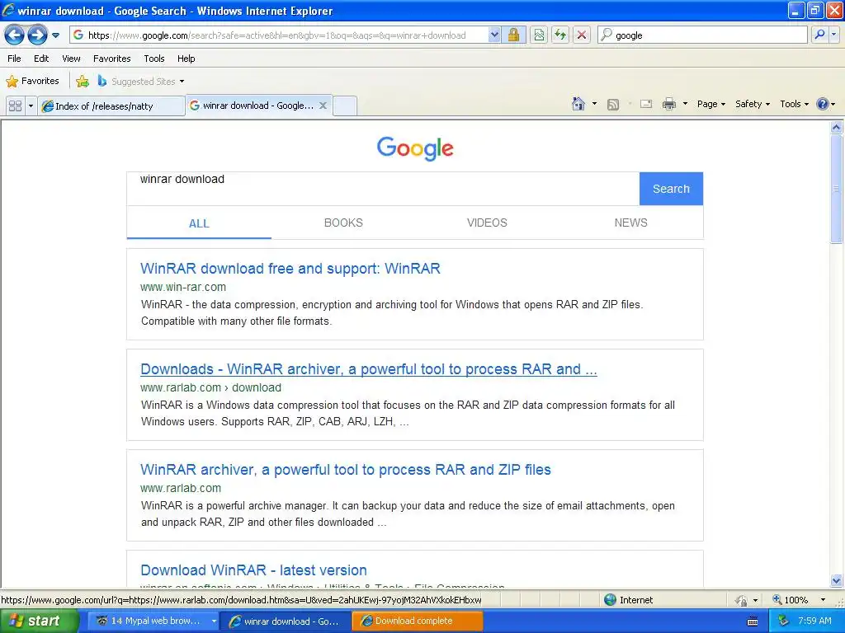Close the winrar download Google tab
845x633 pixels.
coord(323,105)
